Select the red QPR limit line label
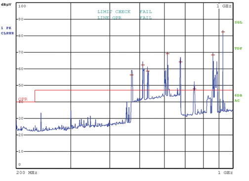 coord(23,99)
